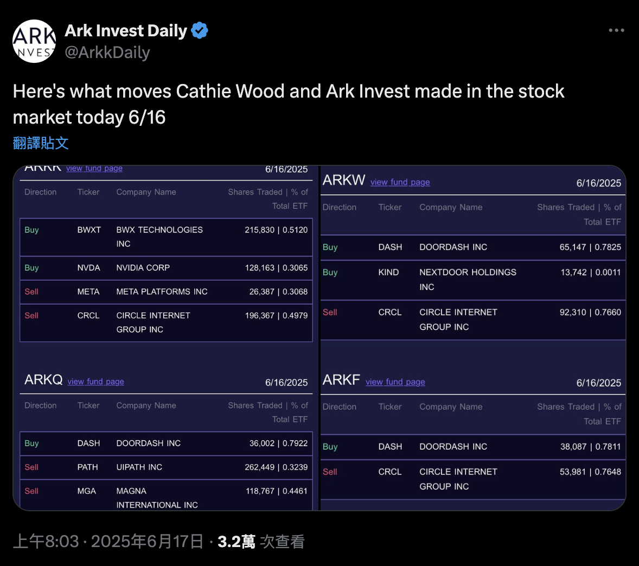Viewport: 639px width, 566px height.
Task: Open the ARKQ "view fund page" link
Action: coord(95,382)
